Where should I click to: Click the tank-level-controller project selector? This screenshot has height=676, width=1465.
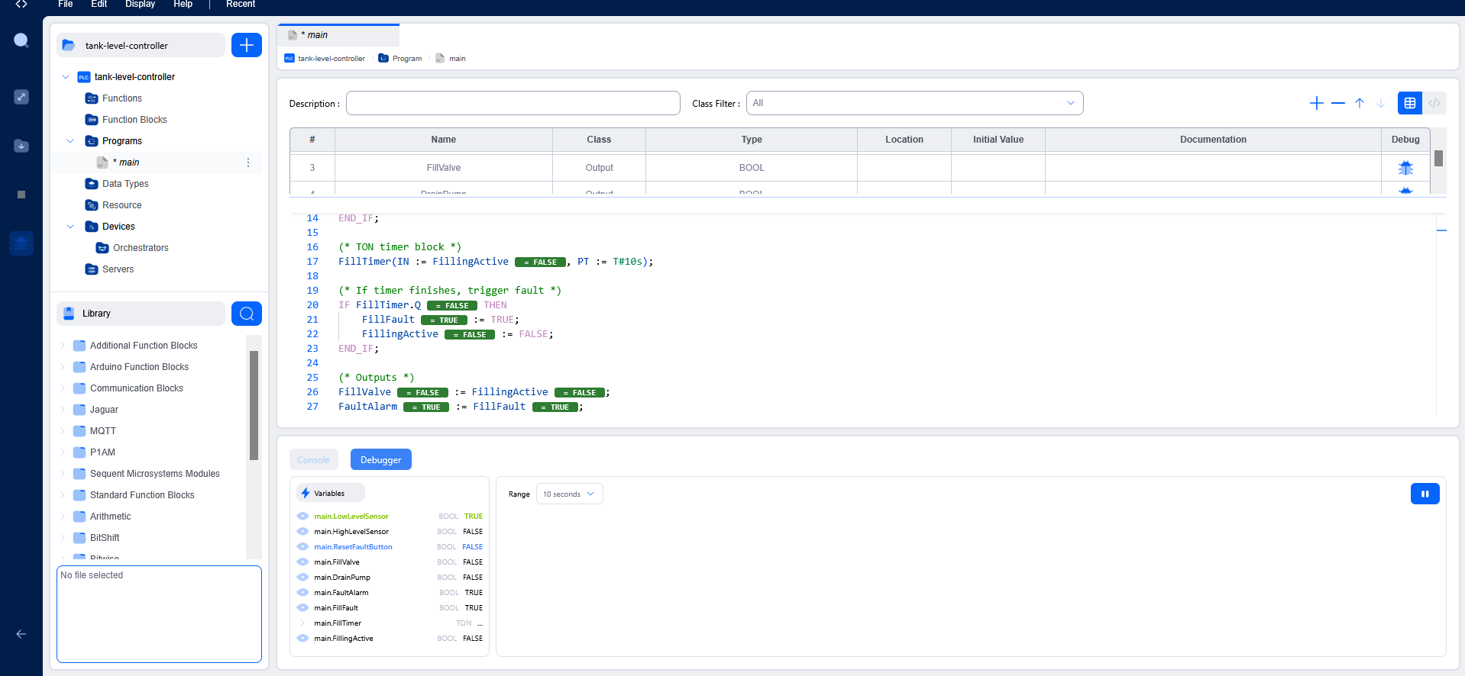tap(141, 45)
